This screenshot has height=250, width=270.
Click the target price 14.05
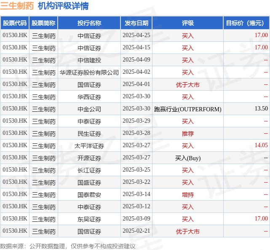[261, 145]
